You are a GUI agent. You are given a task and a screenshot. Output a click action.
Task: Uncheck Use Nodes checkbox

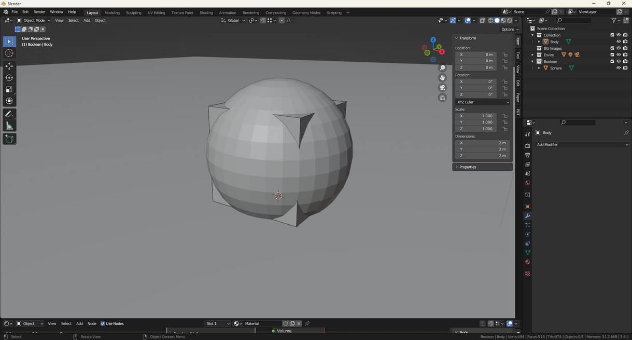(x=103, y=323)
